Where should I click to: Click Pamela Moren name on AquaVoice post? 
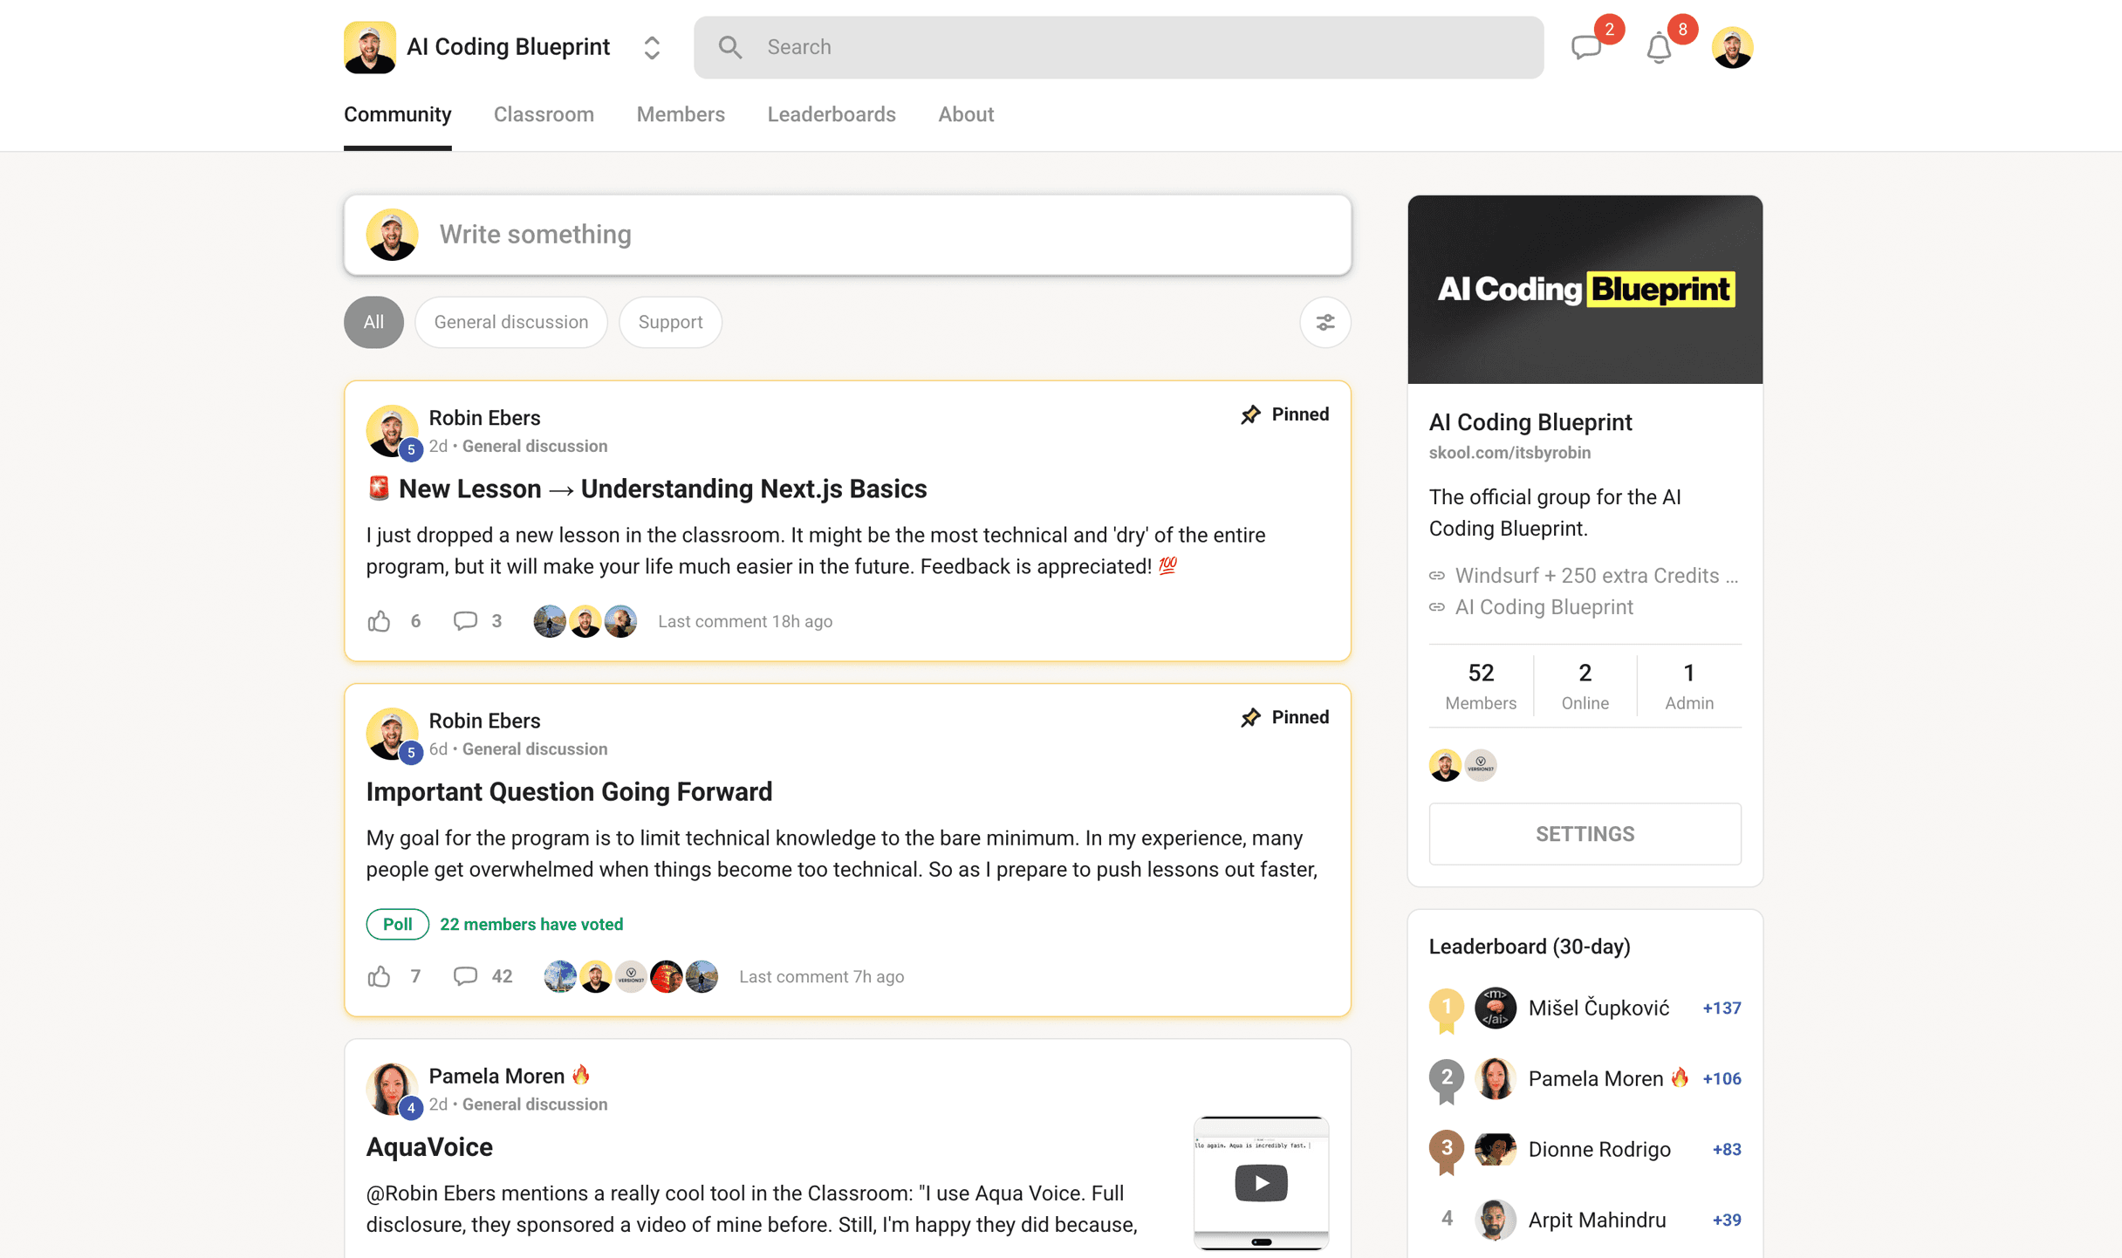click(496, 1076)
